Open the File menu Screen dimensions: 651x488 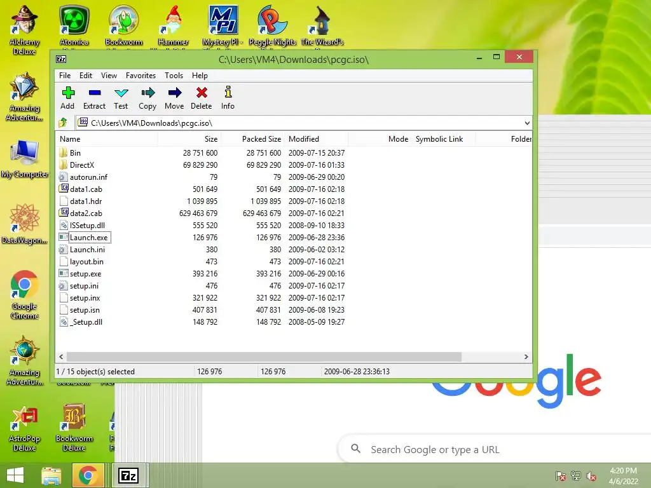65,76
